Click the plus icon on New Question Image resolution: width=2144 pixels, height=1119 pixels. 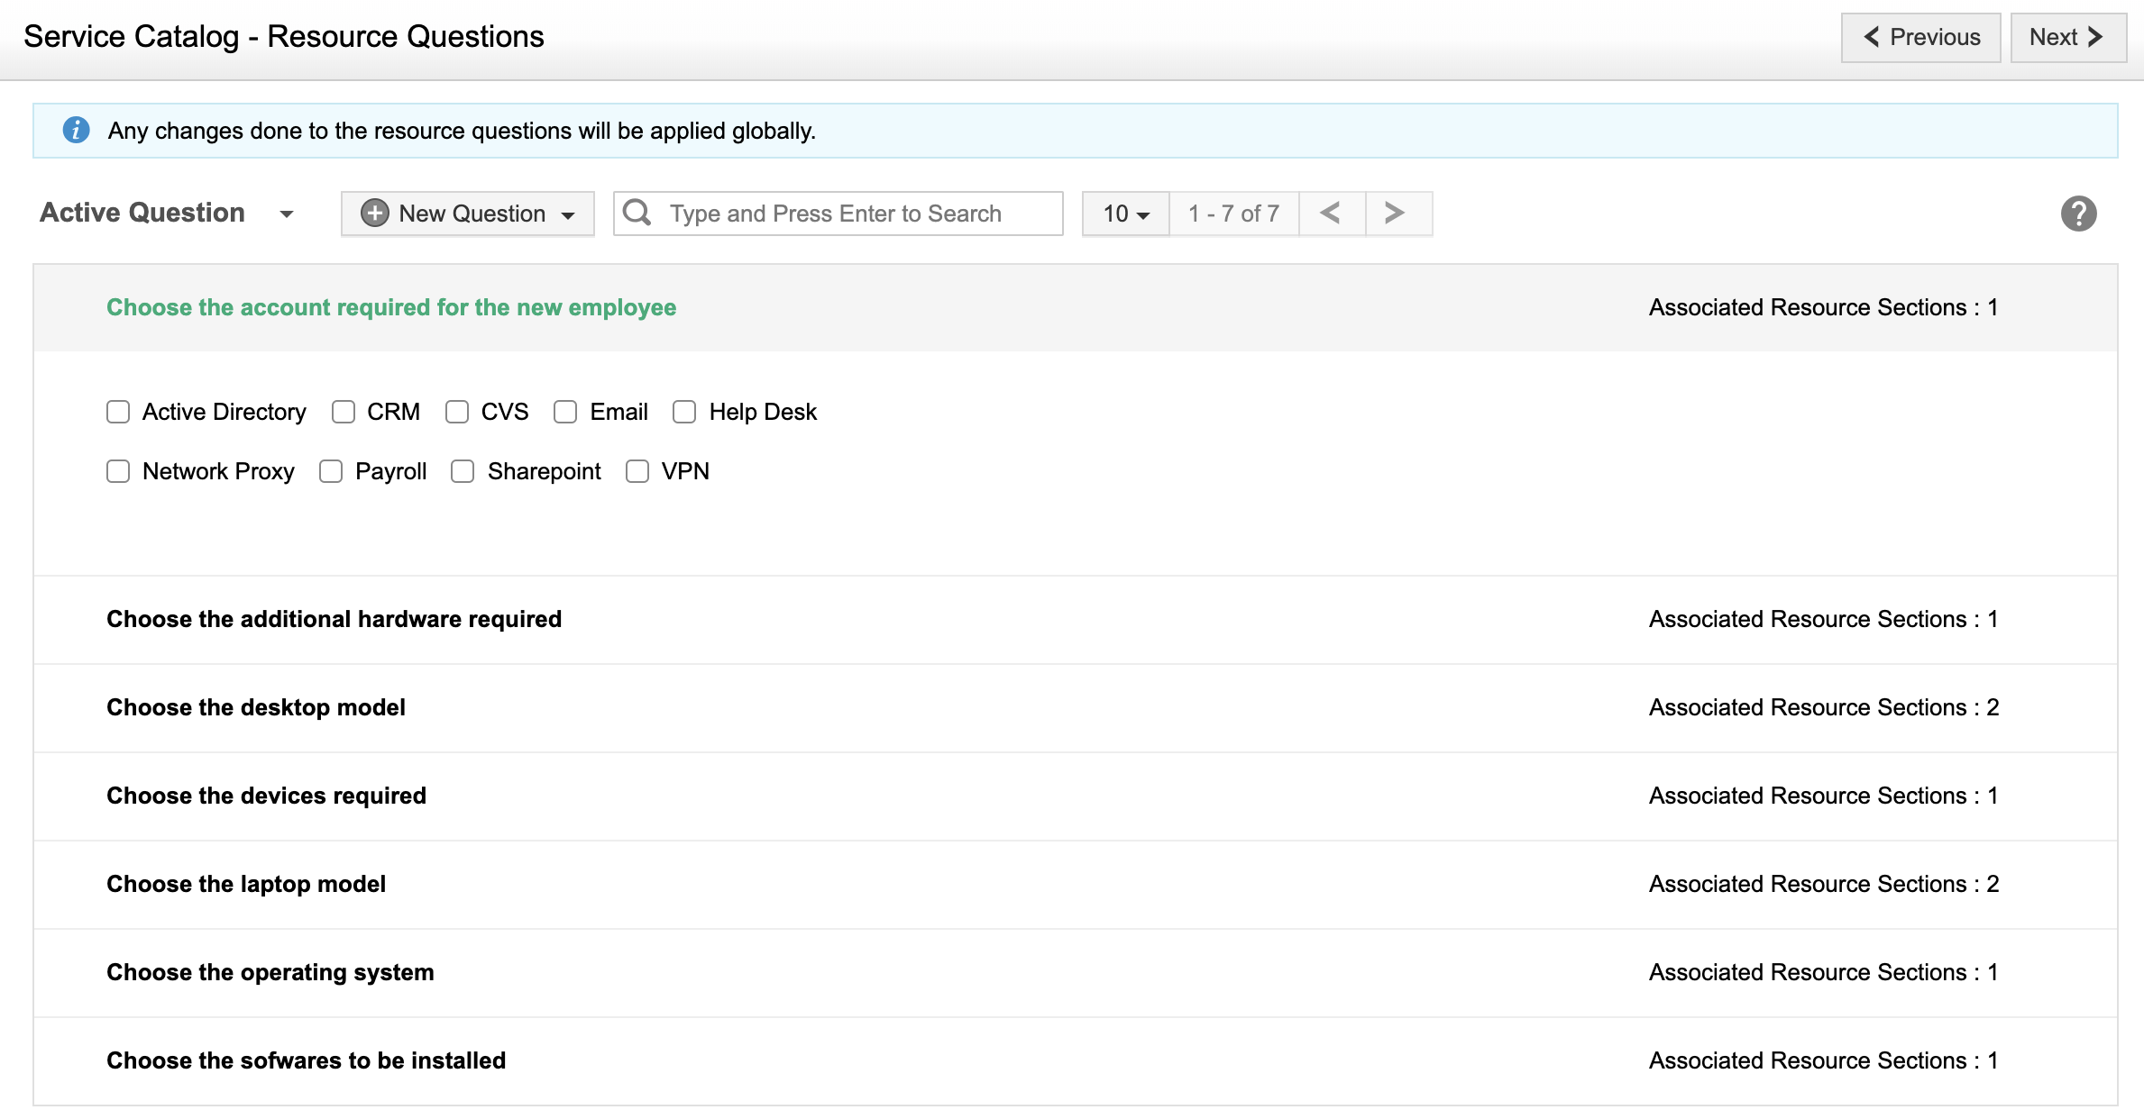(374, 214)
